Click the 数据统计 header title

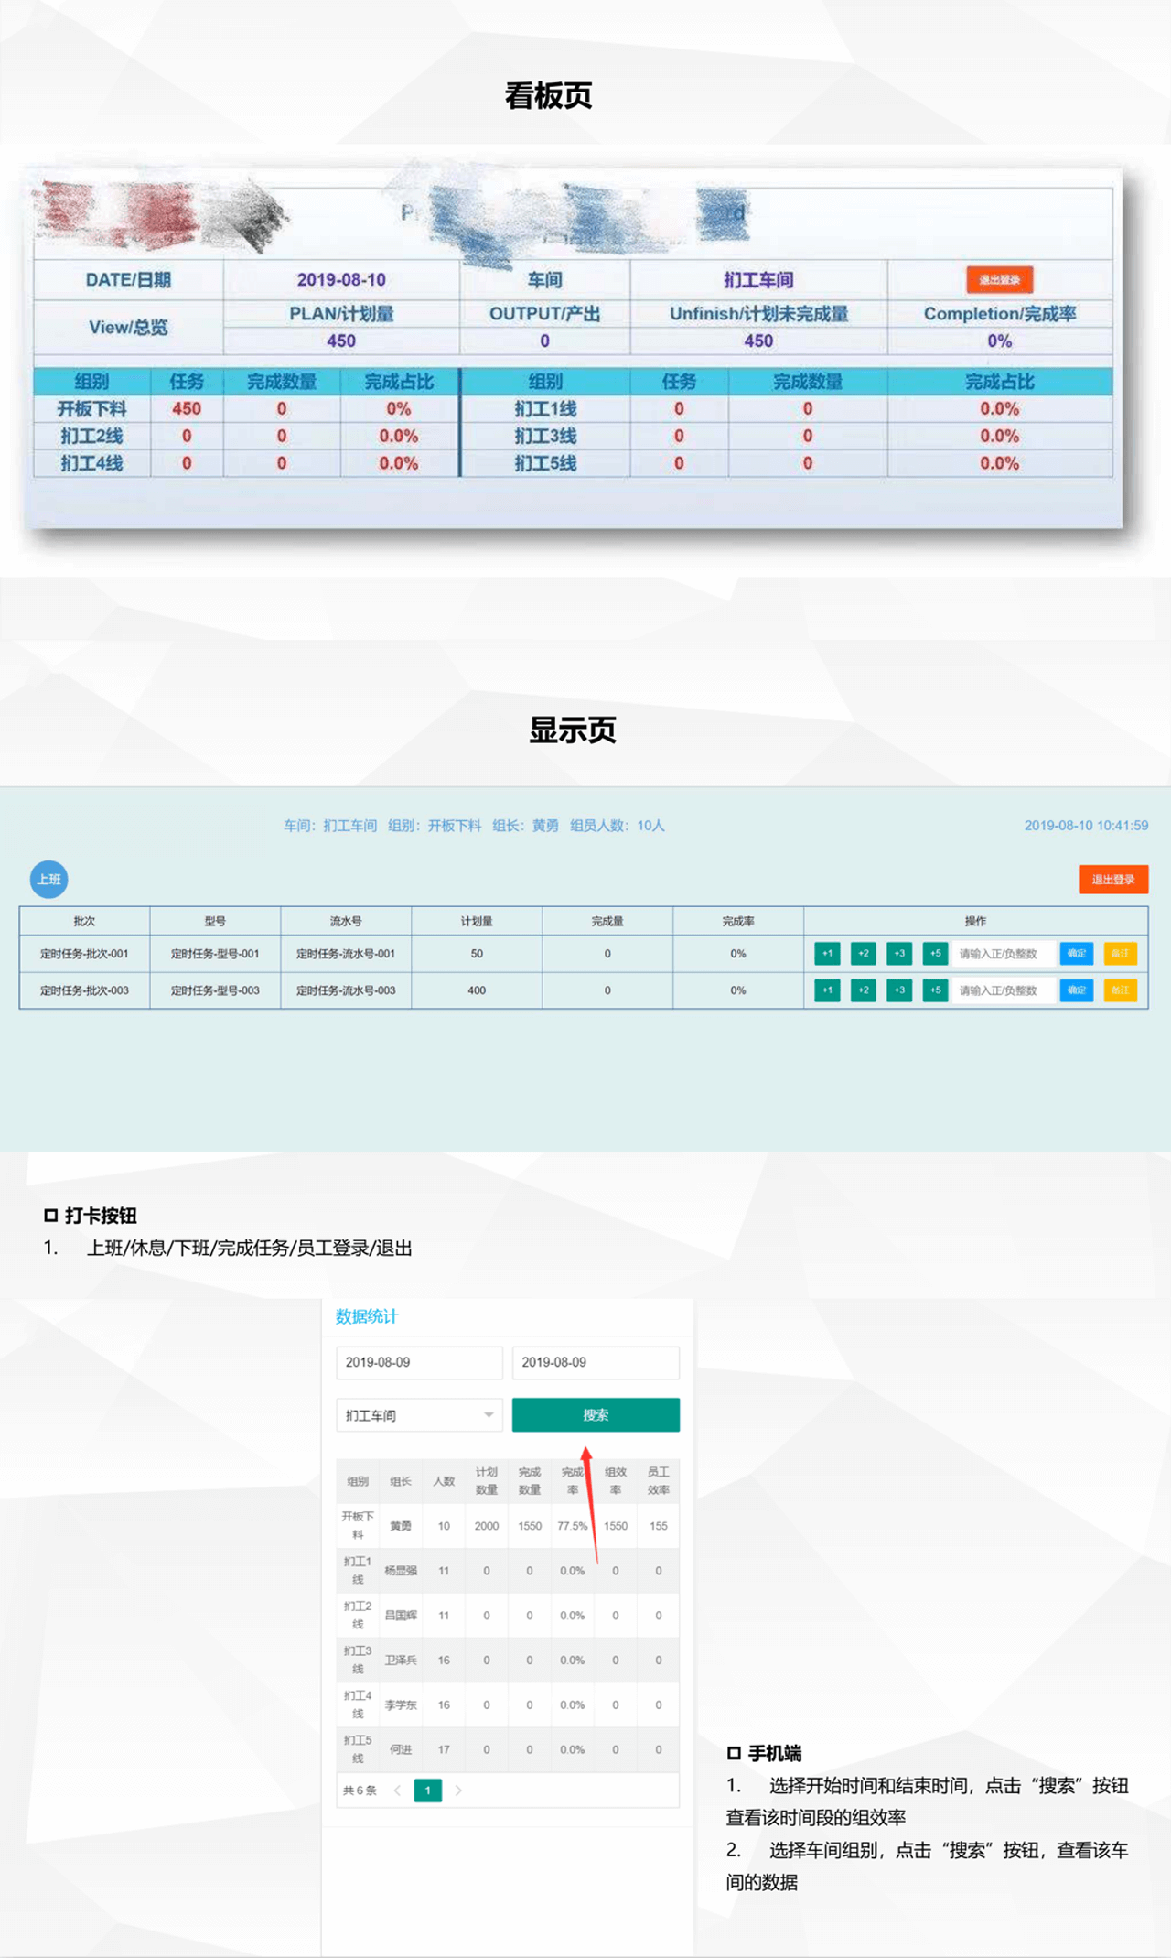coord(367,1315)
